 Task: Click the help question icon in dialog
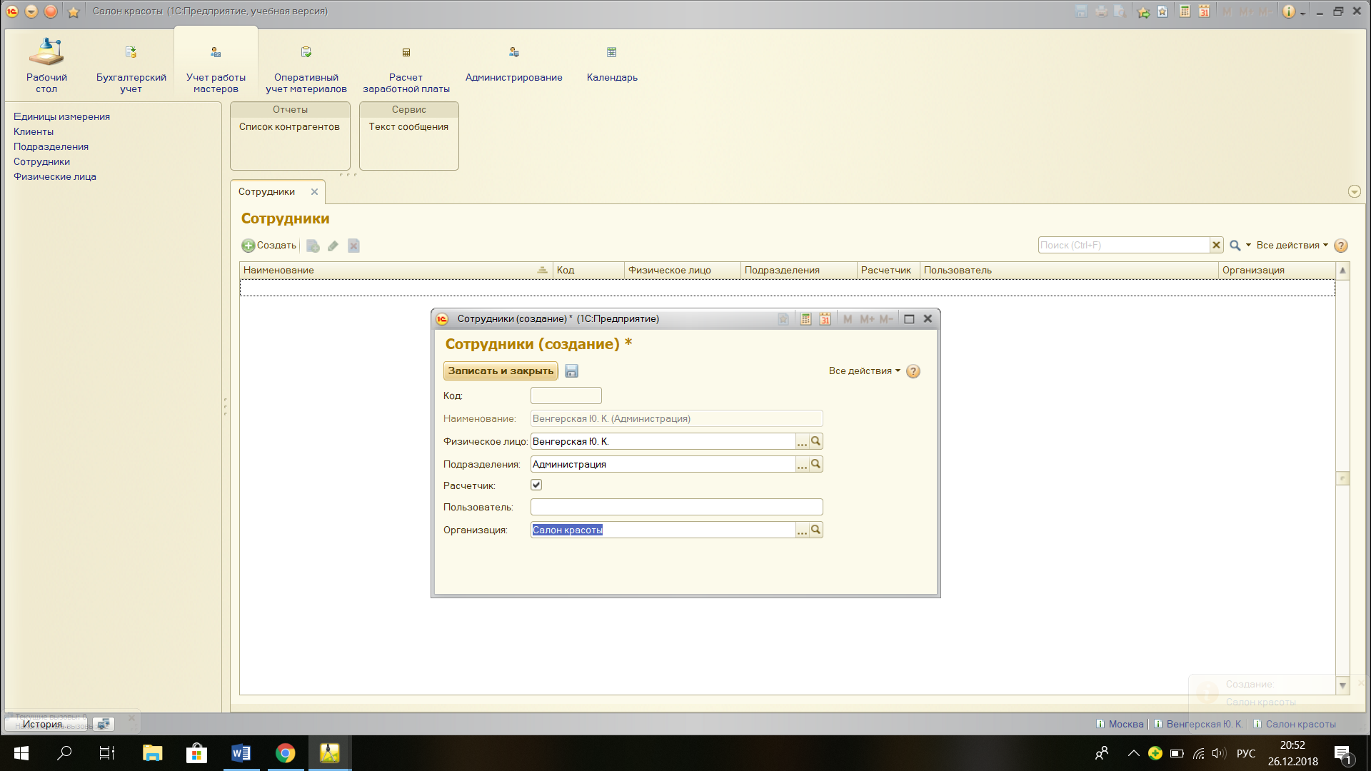[x=913, y=371]
